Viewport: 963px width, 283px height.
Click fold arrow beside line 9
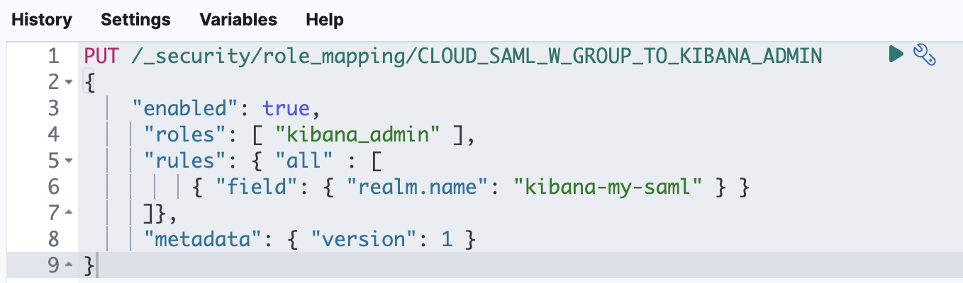click(x=69, y=267)
